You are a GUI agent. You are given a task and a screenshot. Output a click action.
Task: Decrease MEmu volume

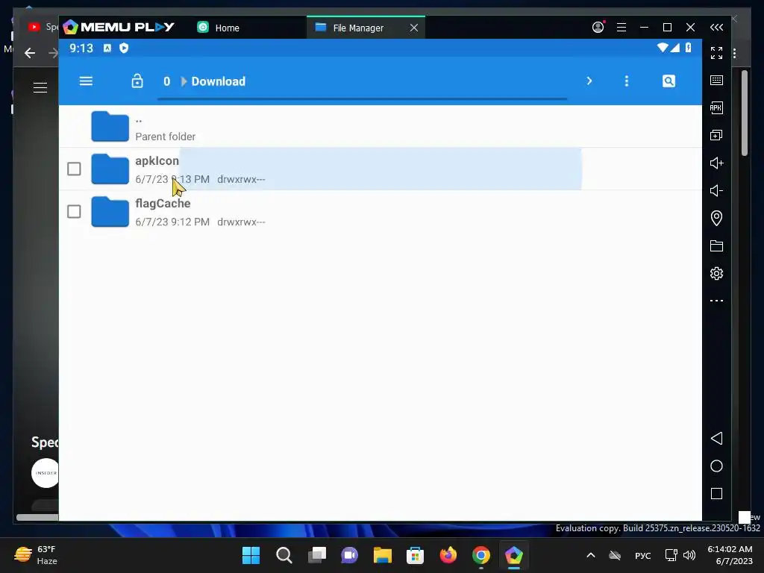pos(716,190)
